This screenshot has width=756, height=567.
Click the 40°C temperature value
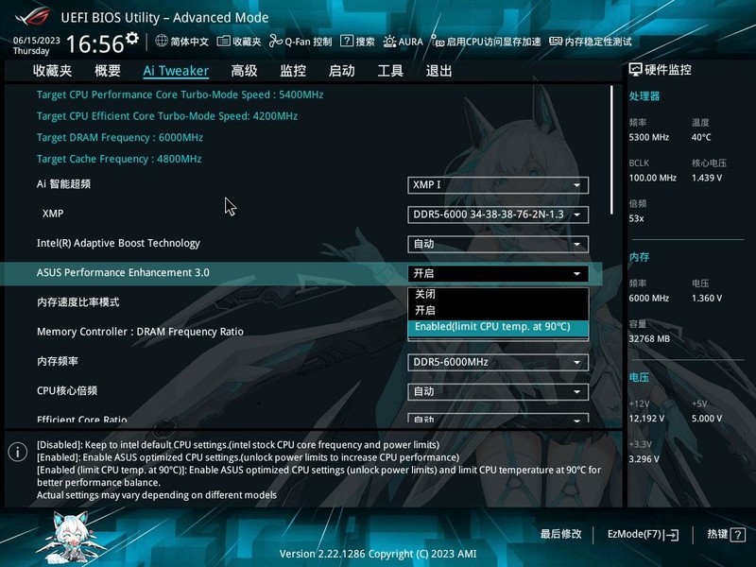point(701,137)
